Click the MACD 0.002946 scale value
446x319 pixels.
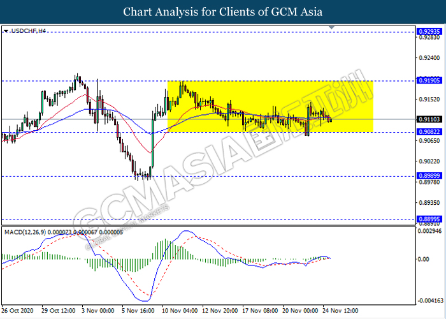pos(429,231)
